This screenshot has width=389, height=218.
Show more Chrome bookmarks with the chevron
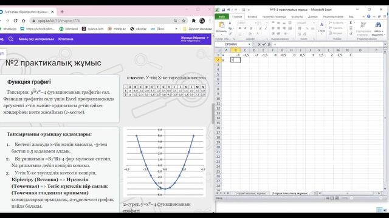(176, 29)
